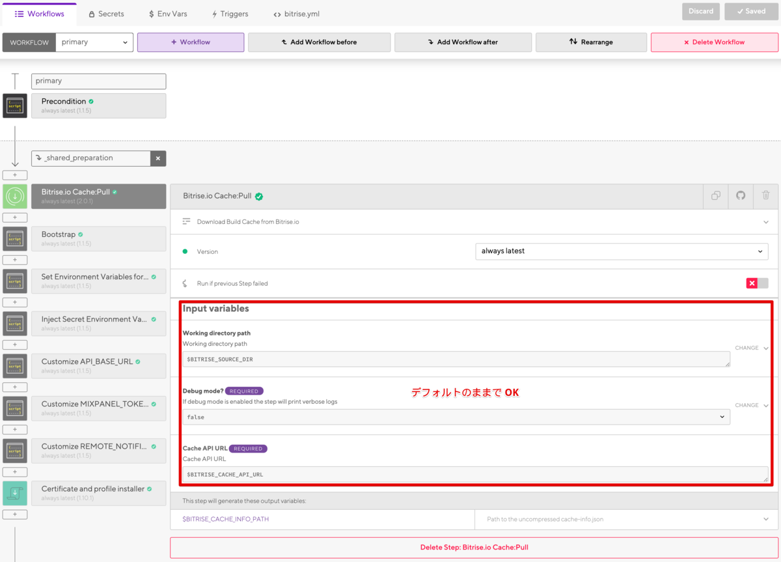Click Add Workflow before button

point(319,42)
